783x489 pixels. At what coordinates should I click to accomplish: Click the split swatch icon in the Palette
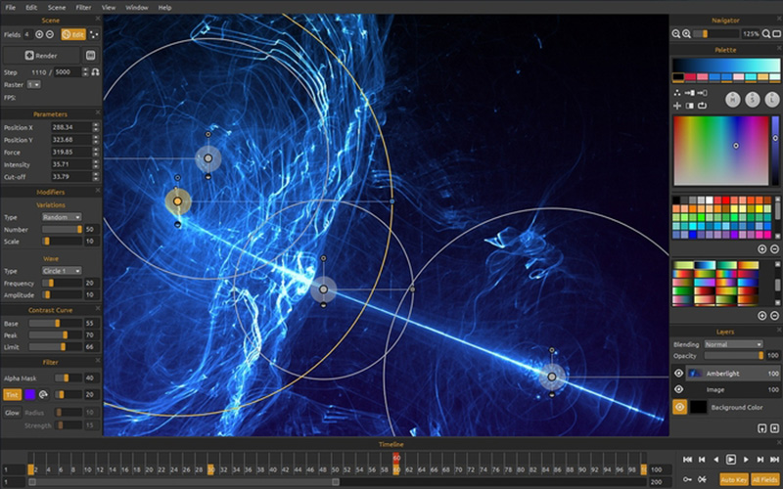click(x=690, y=106)
